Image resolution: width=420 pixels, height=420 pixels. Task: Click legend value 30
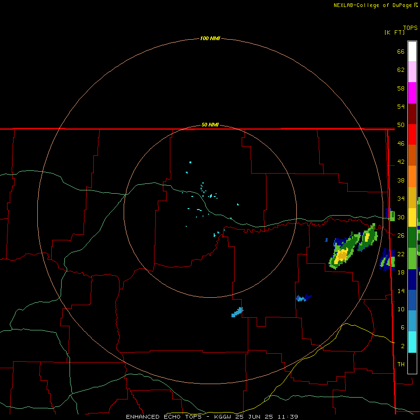tap(401, 217)
